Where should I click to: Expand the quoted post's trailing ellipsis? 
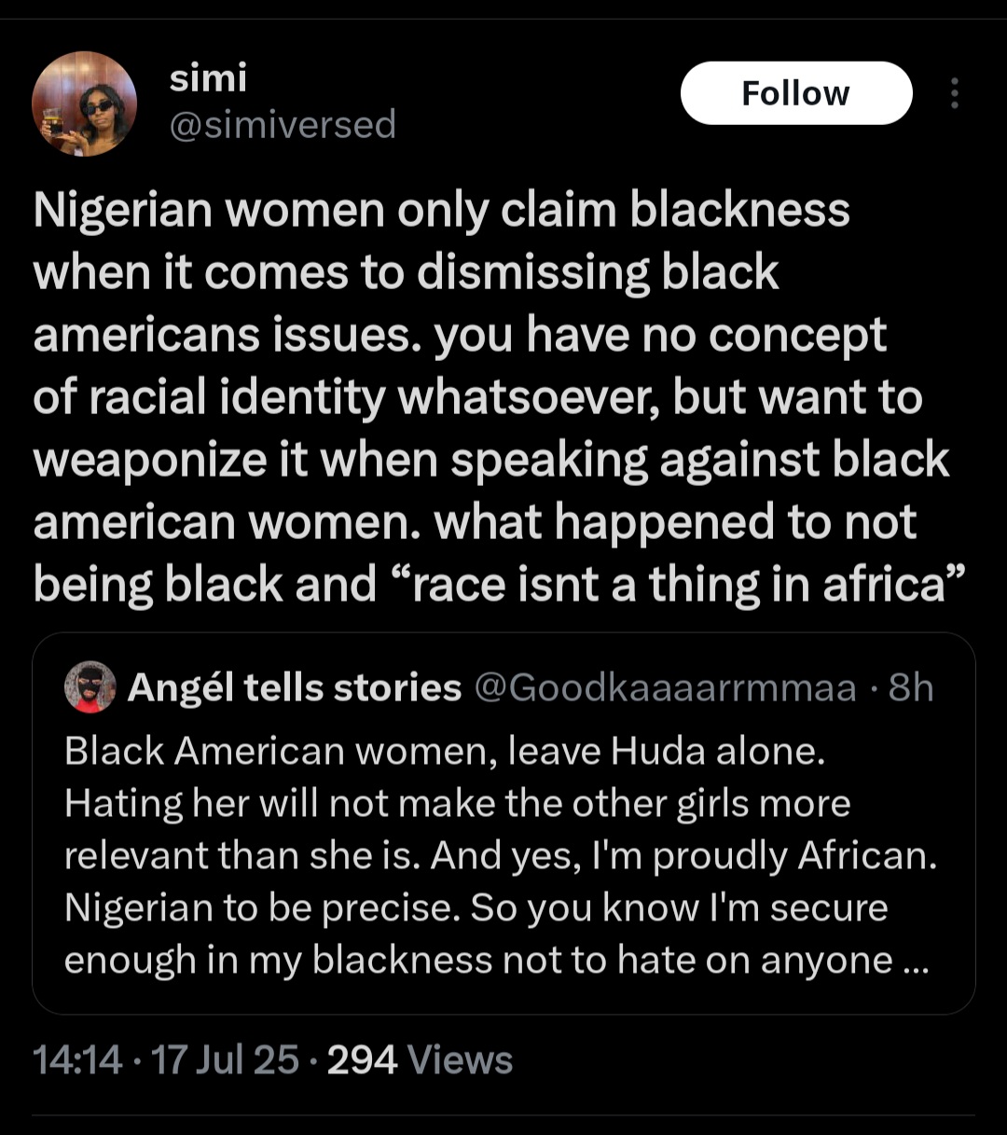pyautogui.click(x=916, y=960)
